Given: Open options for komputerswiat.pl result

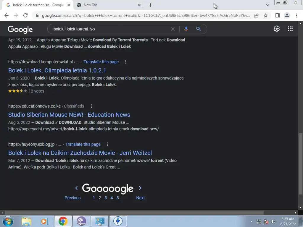Looking at the screenshot, I should pyautogui.click(x=125, y=62).
